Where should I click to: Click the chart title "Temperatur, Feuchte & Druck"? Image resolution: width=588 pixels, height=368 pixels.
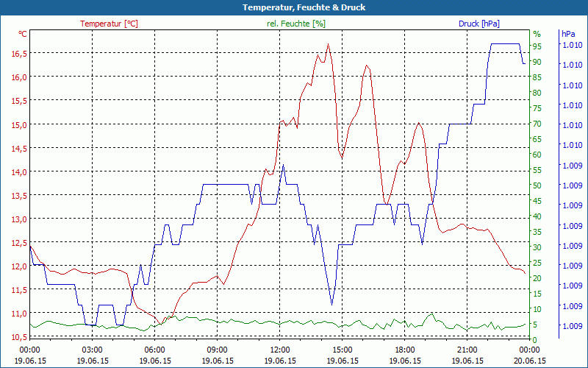(x=304, y=7)
